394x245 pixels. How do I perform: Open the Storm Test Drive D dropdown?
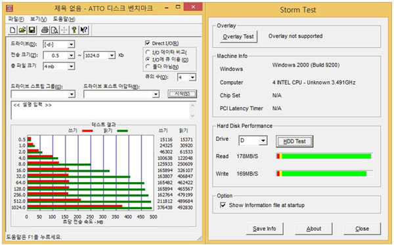tap(263, 140)
